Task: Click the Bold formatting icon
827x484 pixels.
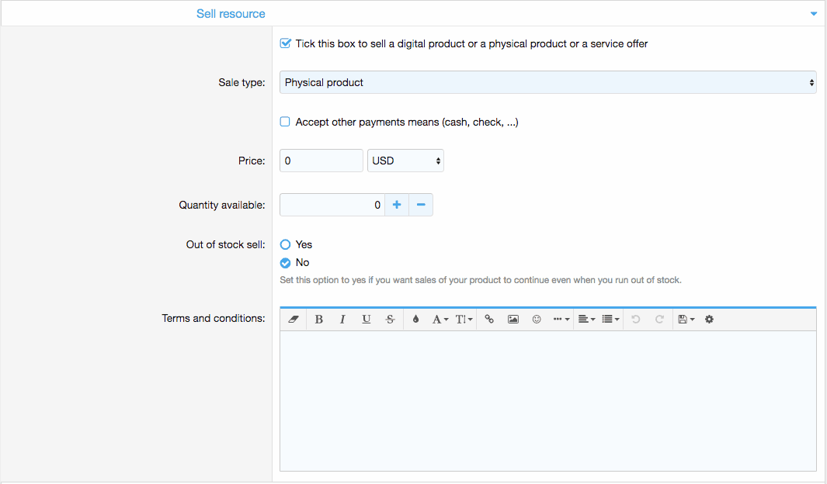Action: coord(319,320)
